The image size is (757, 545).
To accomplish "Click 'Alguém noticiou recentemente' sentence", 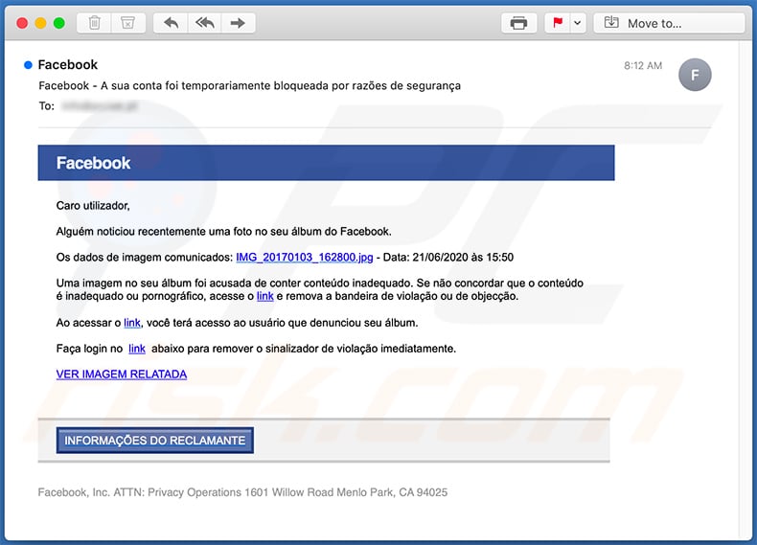I will [x=223, y=232].
